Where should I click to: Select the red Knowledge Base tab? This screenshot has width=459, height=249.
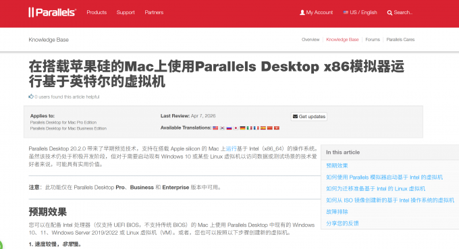[342, 40]
